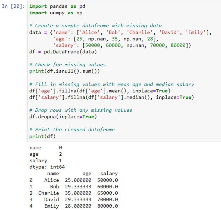Viewport: 221px width, 210px height.
Task: Click the Emily output row
Action: 74,206
